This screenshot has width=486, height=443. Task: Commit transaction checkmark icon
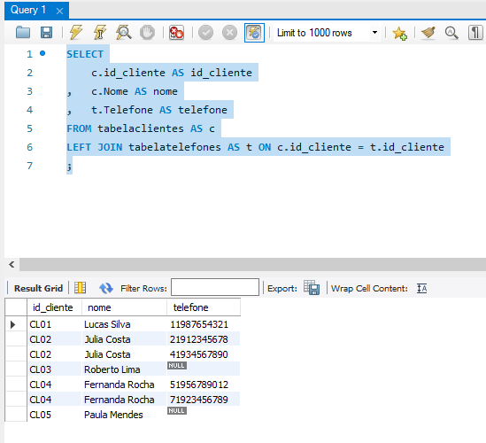tap(205, 32)
